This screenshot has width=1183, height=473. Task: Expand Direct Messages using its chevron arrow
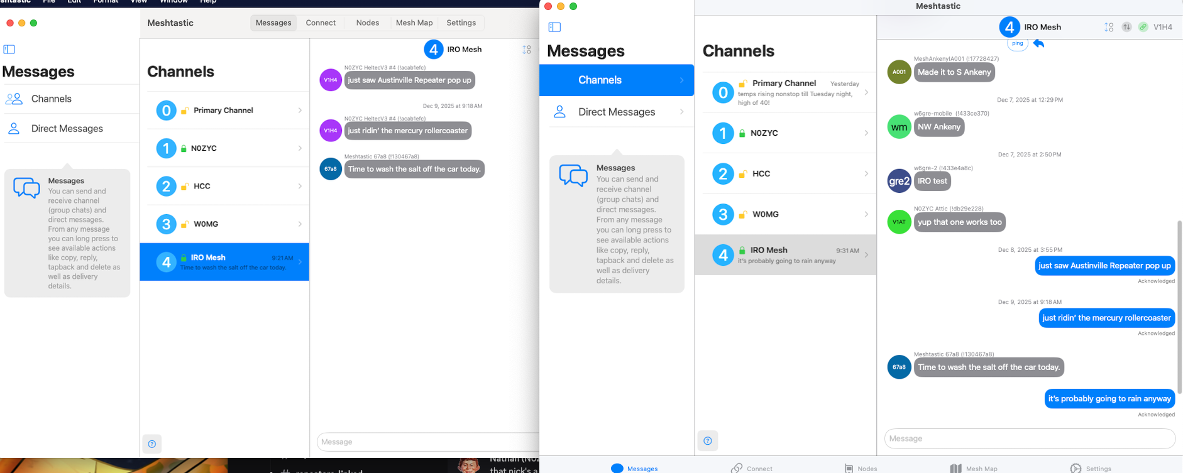tap(681, 112)
